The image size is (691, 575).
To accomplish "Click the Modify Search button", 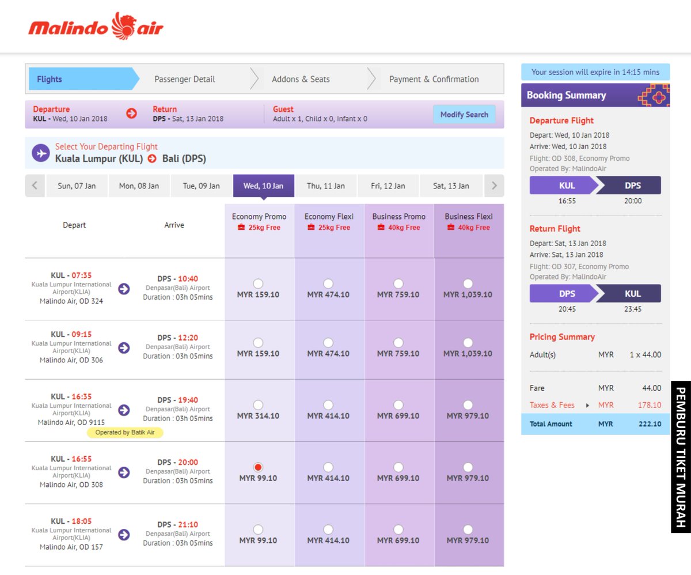I will (464, 114).
